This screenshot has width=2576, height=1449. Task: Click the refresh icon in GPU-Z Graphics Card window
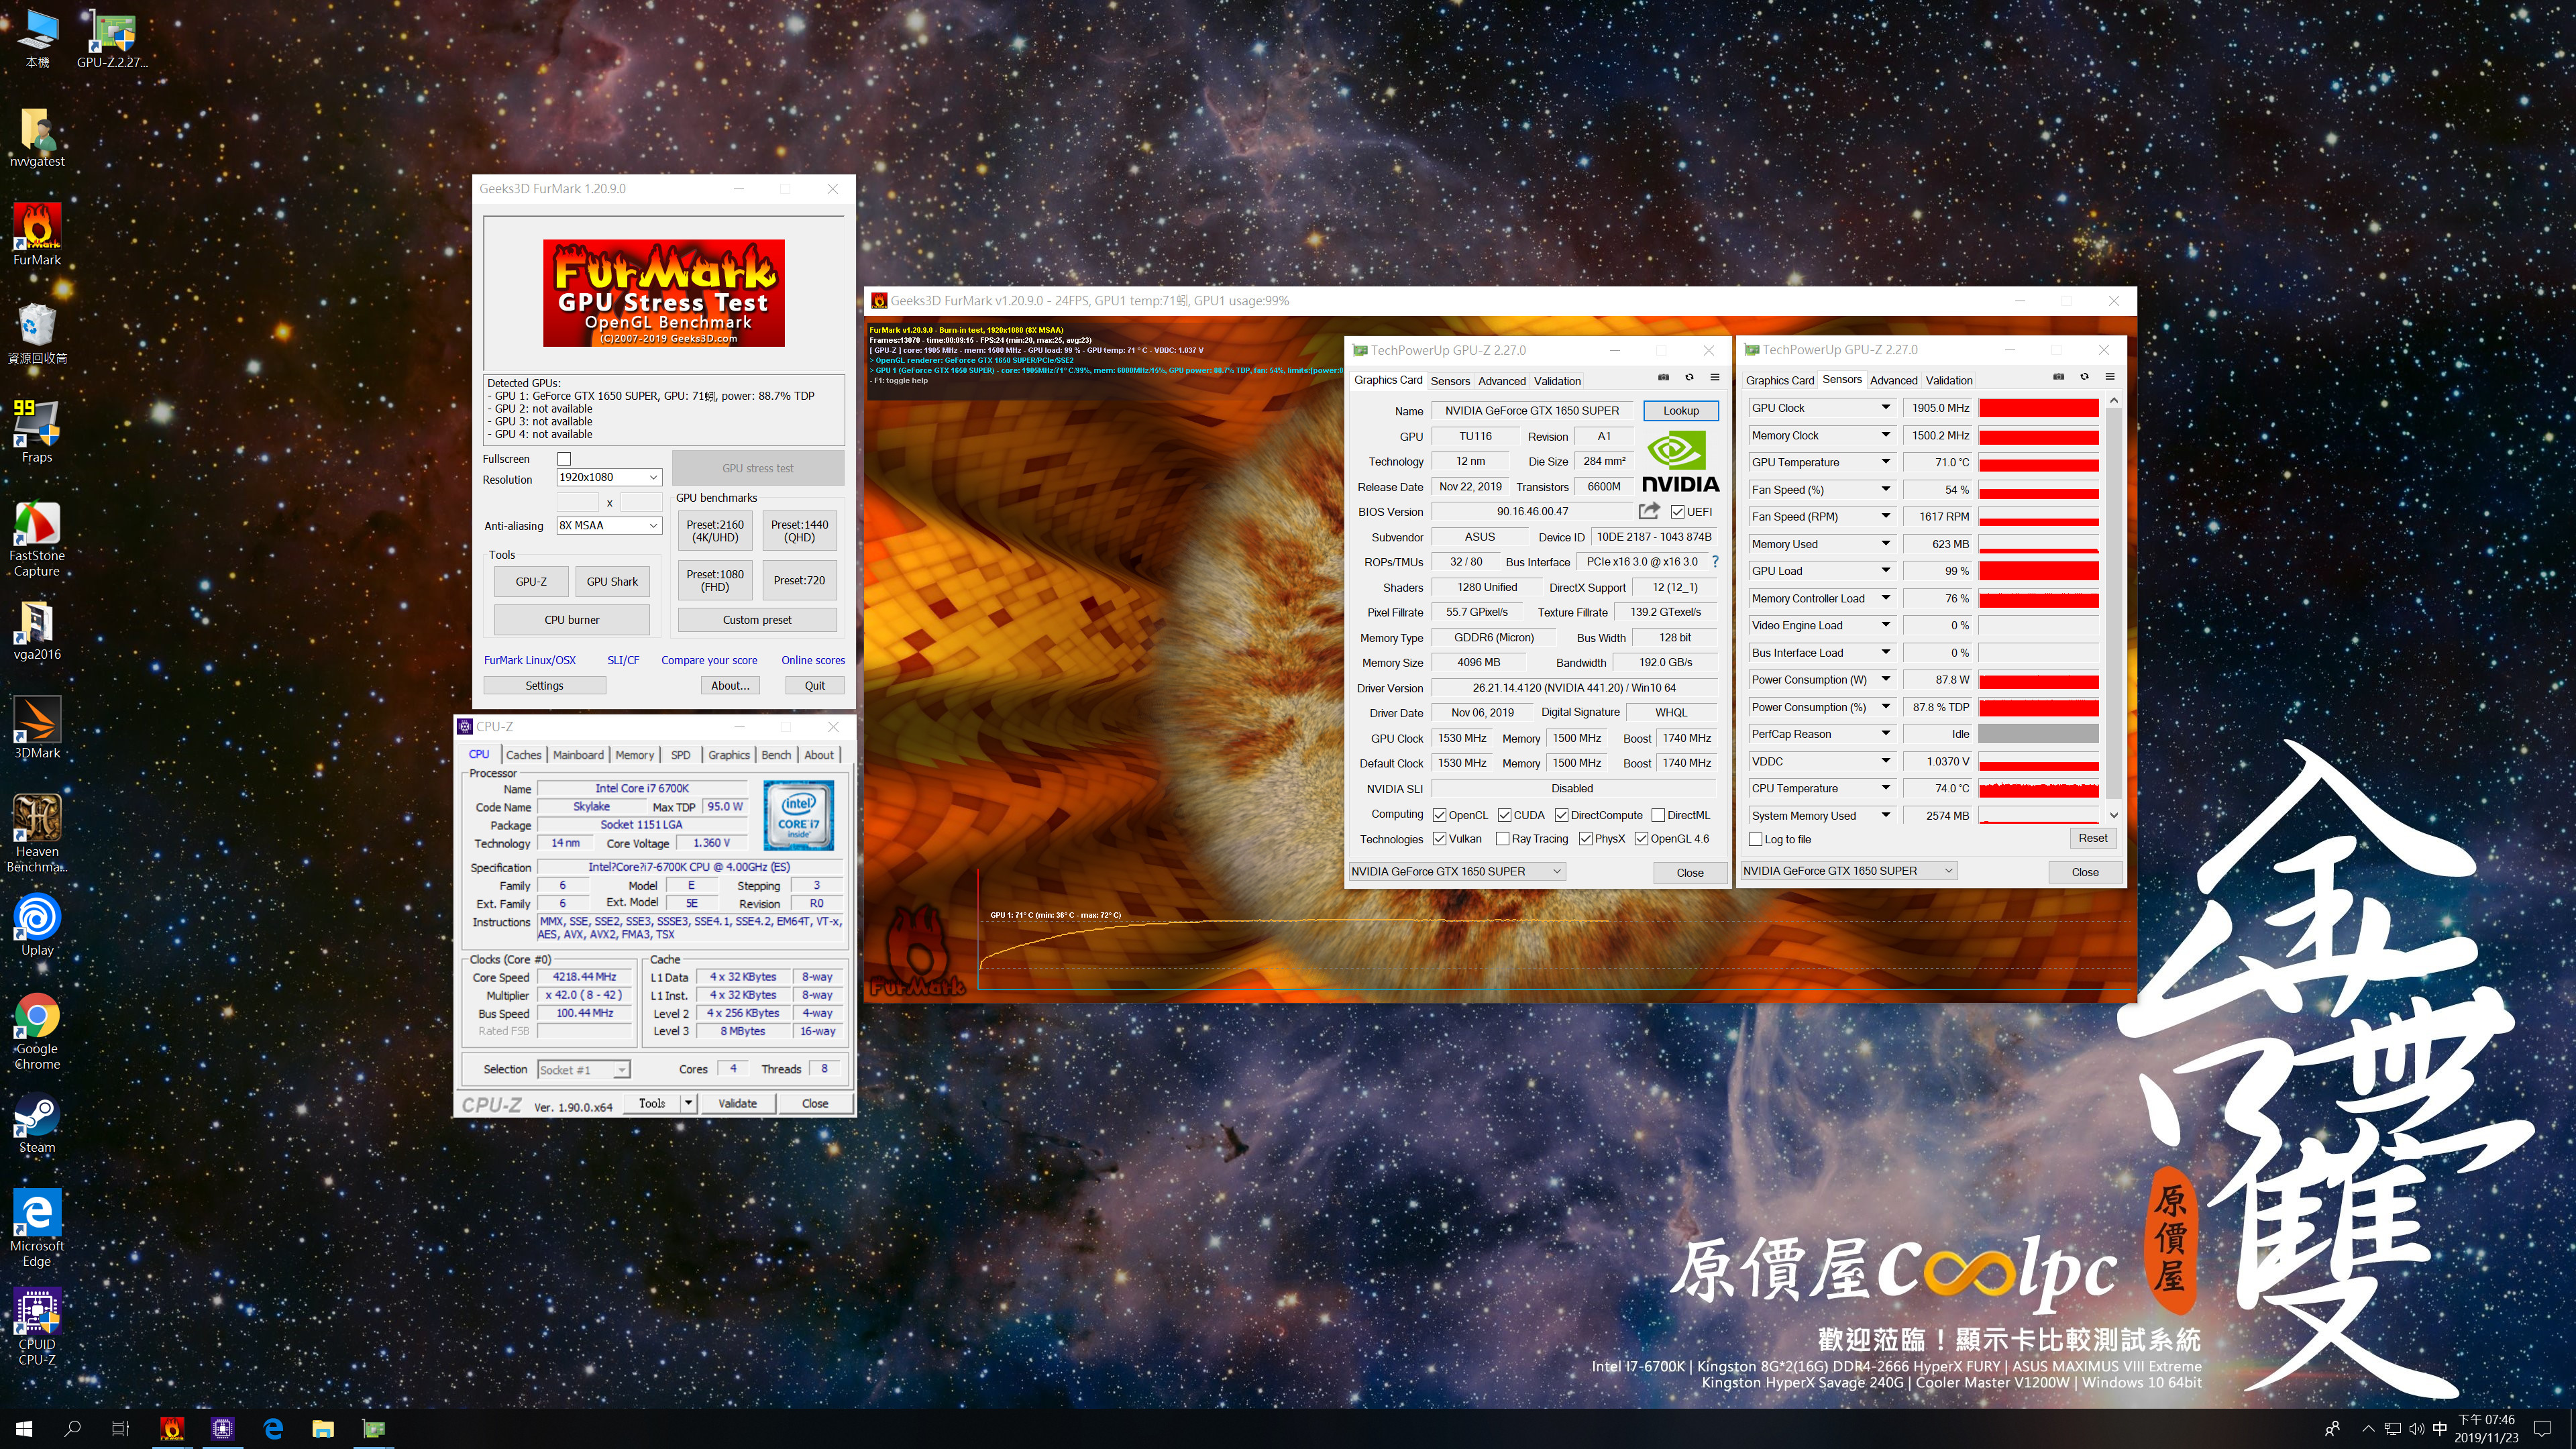pyautogui.click(x=1689, y=377)
